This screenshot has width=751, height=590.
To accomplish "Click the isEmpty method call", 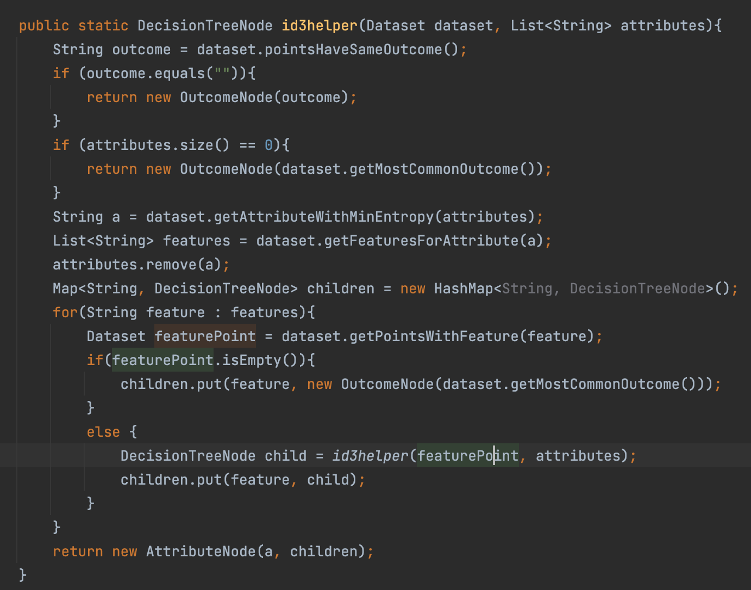I will click(x=252, y=360).
